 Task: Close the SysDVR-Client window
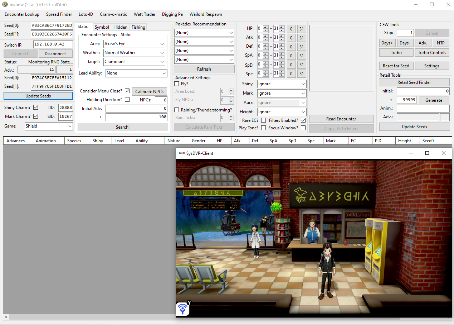point(444,153)
